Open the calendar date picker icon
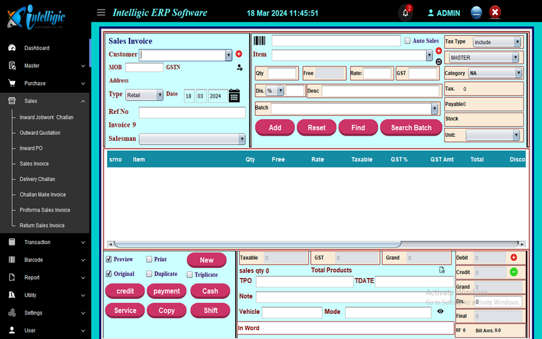The image size is (542, 339). pos(234,96)
